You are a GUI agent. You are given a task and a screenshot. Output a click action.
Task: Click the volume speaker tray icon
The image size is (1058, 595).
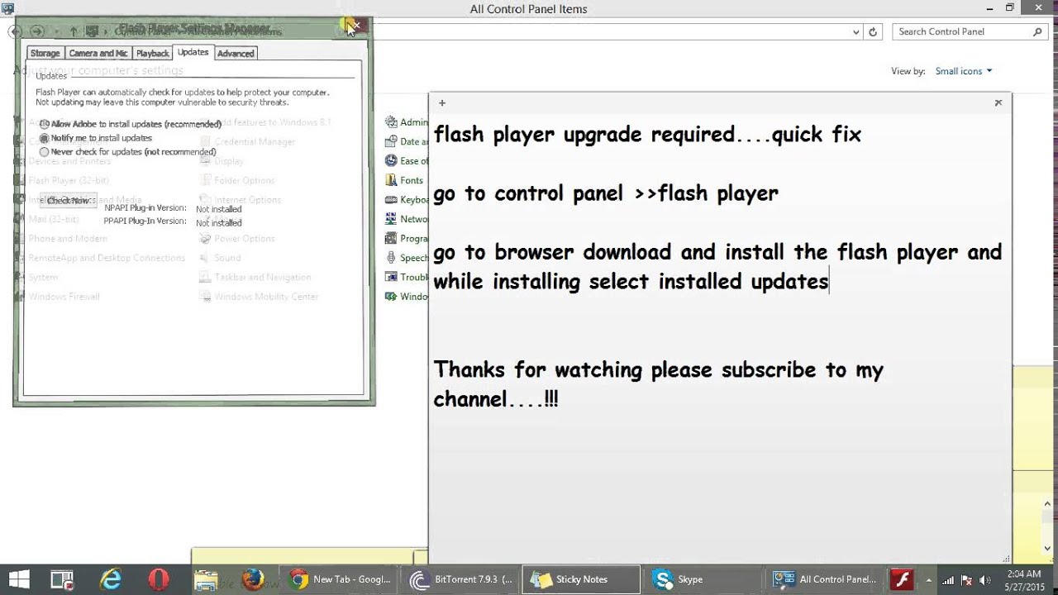tap(984, 580)
